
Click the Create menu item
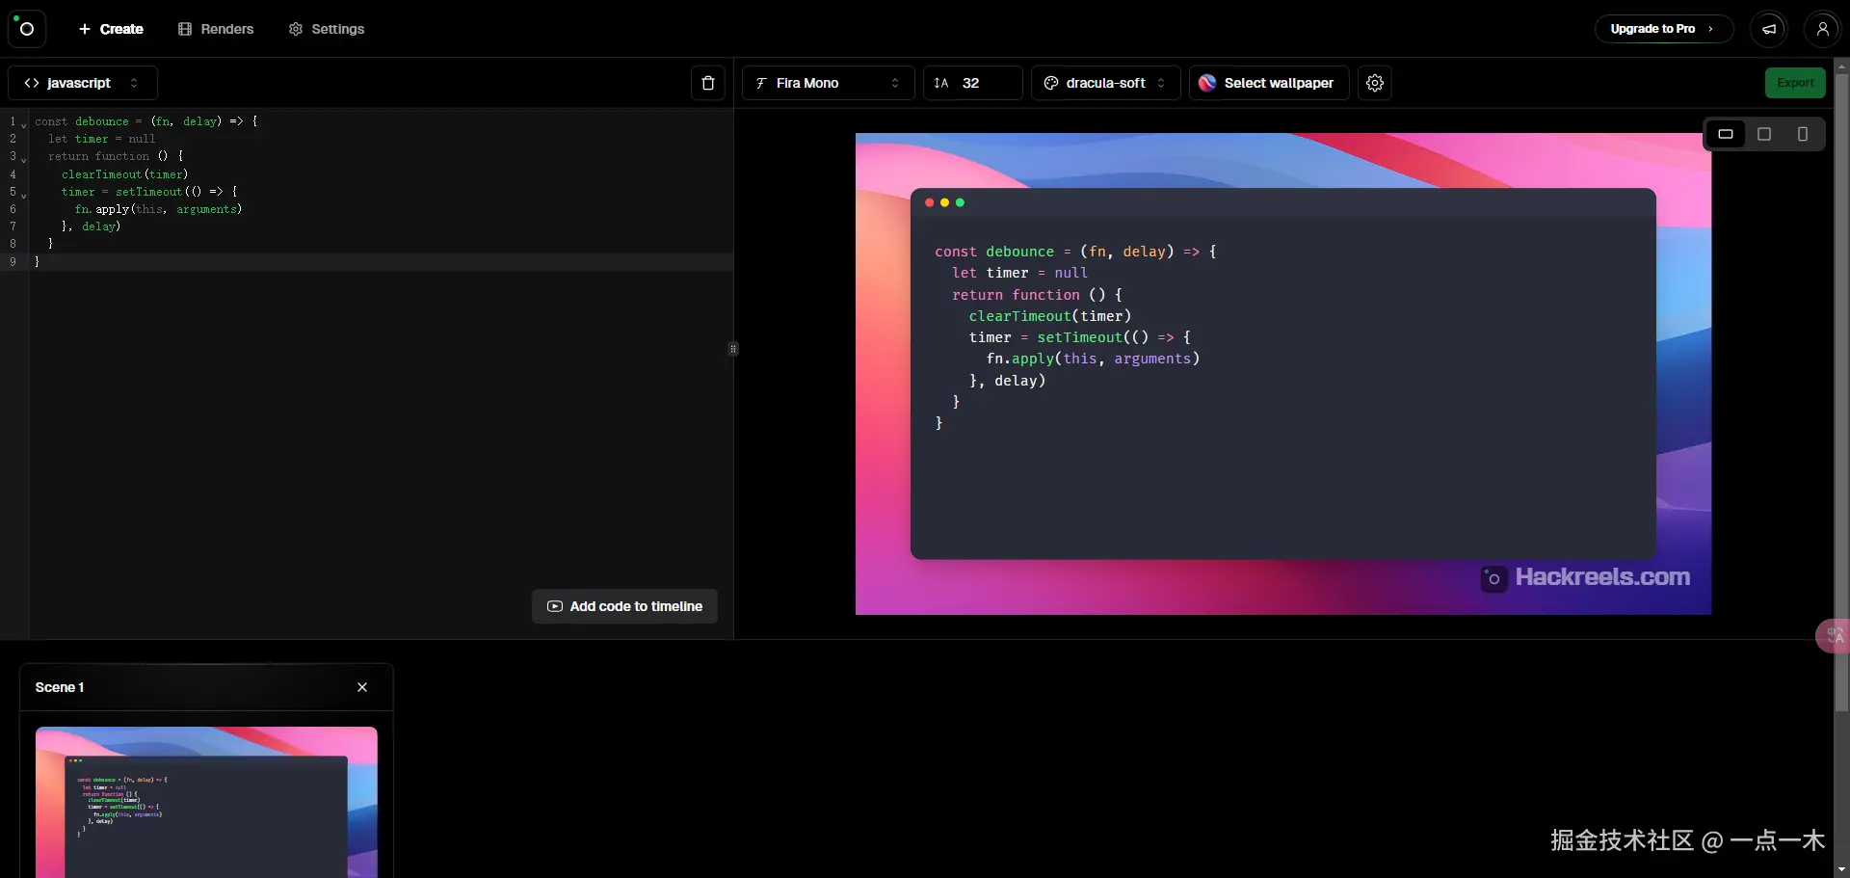tap(111, 29)
